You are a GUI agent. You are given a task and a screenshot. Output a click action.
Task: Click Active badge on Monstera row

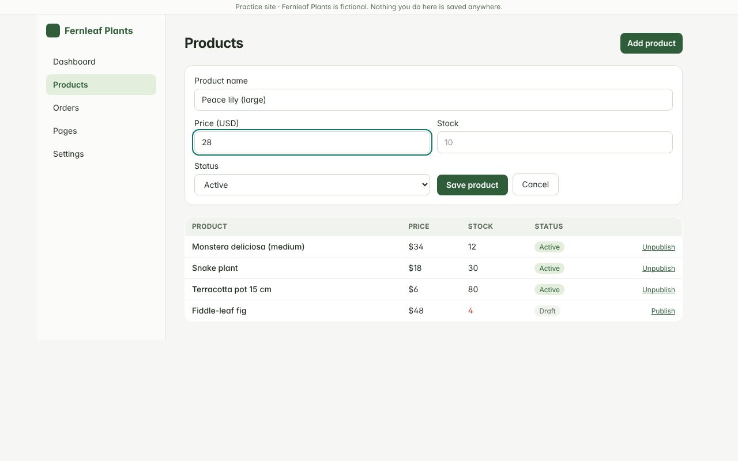point(549,247)
